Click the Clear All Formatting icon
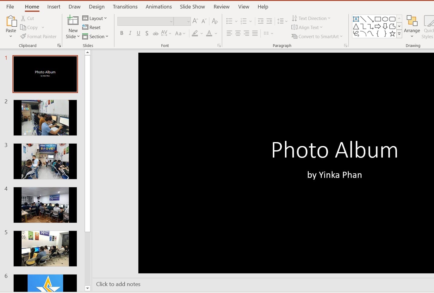 (x=215, y=21)
